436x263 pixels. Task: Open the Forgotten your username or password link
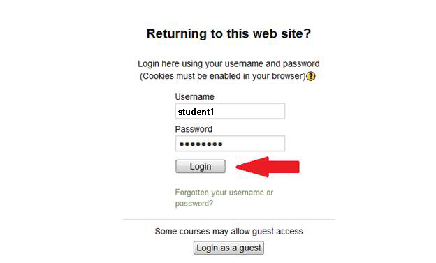coord(224,197)
